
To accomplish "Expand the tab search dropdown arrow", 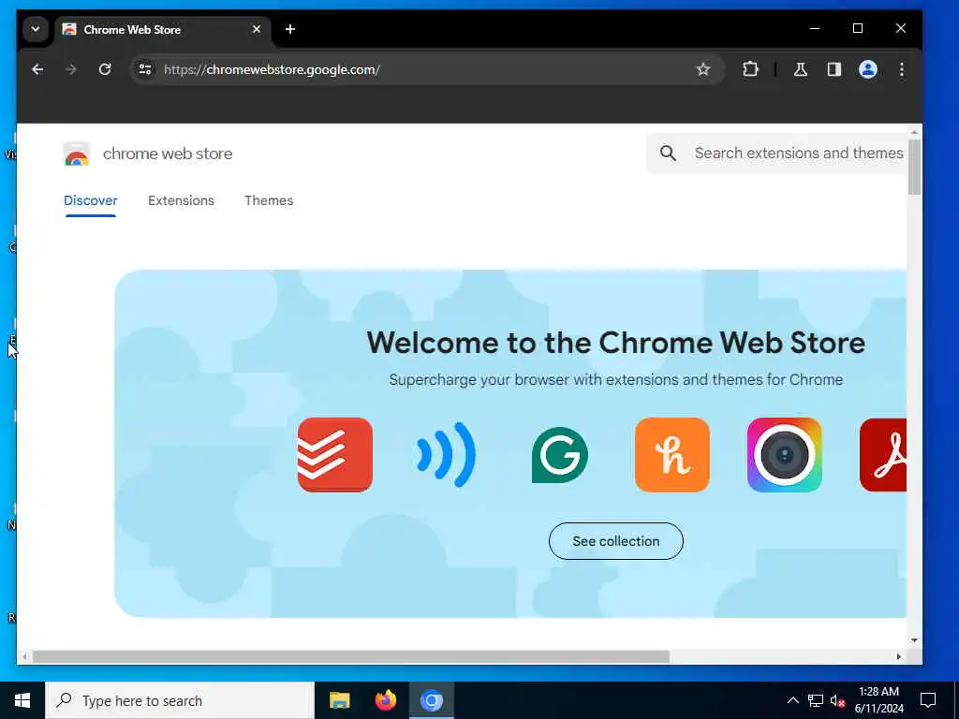I will (36, 29).
